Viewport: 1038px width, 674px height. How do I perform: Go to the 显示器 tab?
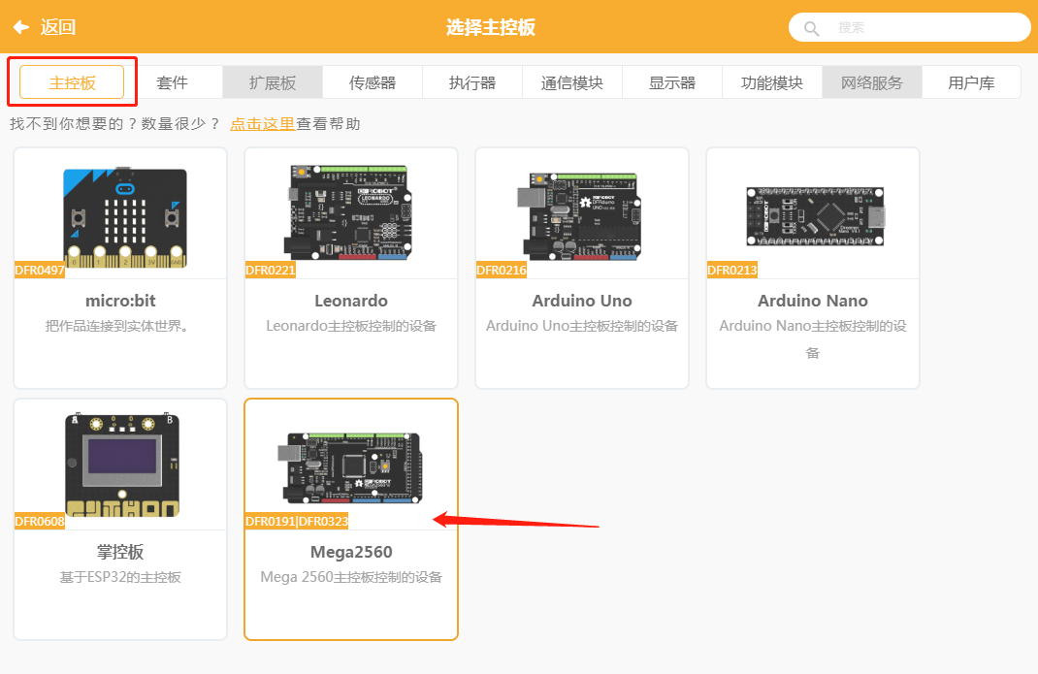672,82
